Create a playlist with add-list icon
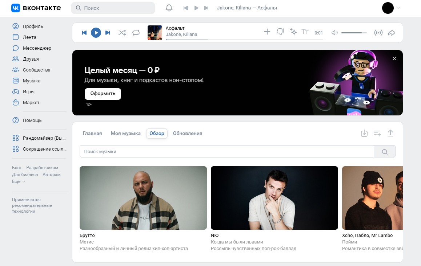This screenshot has height=266, width=421. click(x=377, y=133)
